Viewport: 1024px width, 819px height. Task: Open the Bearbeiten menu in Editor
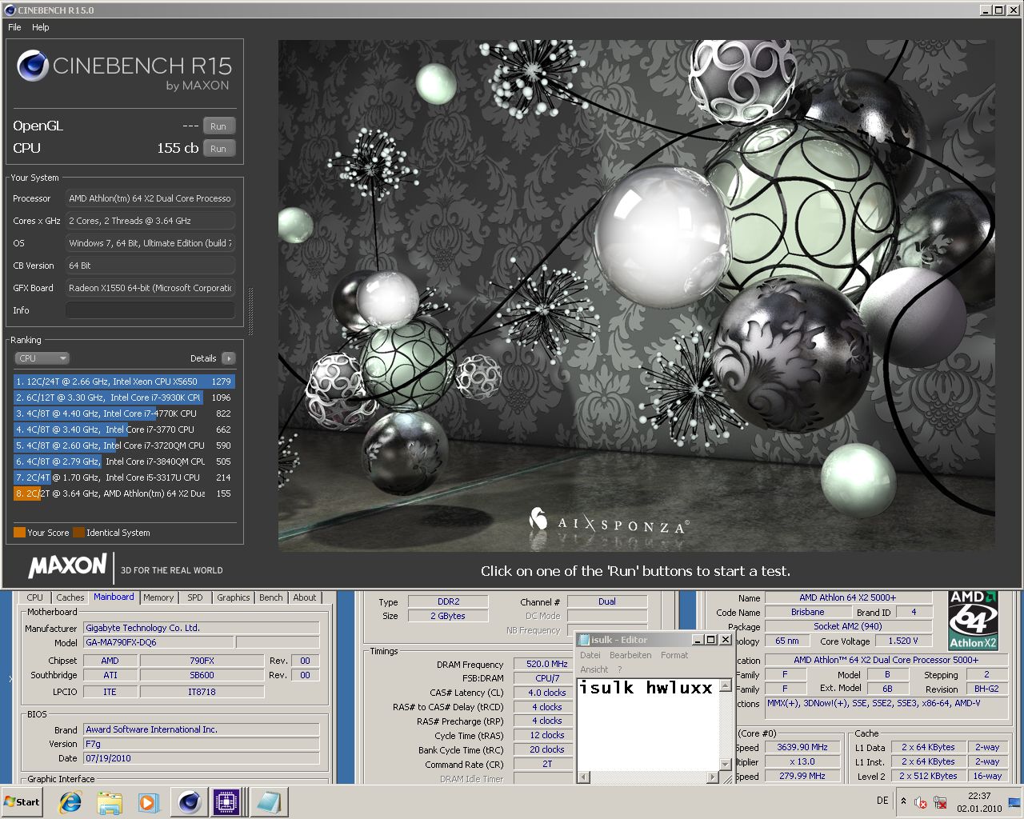click(630, 655)
